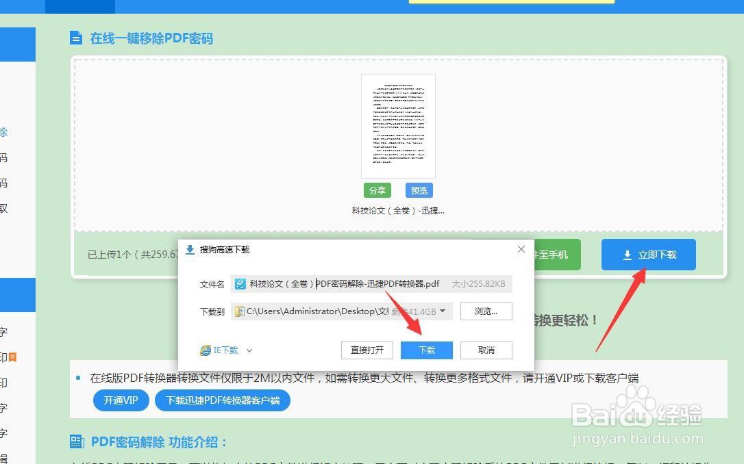This screenshot has height=464, width=744.
Task: Click the 下载 button in the download dialog
Action: click(x=426, y=350)
